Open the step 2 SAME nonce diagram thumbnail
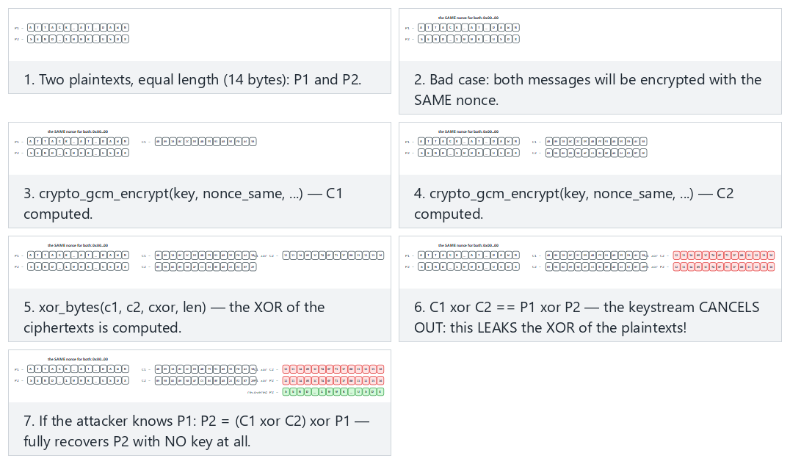Image resolution: width=790 pixels, height=464 pixels. click(590, 35)
